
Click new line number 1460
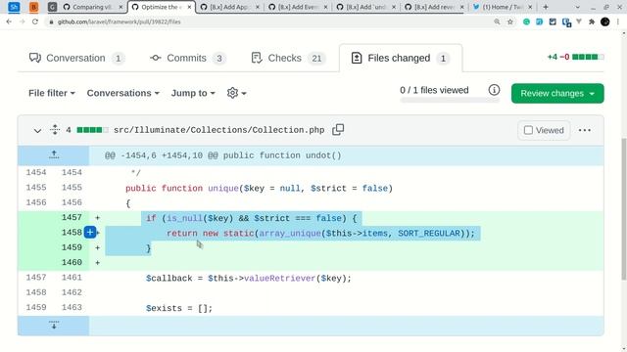pos(72,262)
